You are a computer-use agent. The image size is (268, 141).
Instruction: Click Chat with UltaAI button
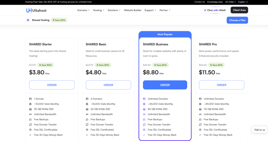point(215,10)
